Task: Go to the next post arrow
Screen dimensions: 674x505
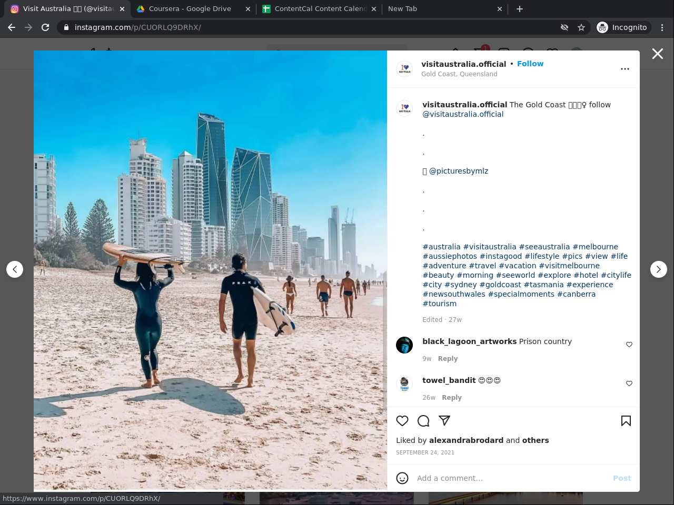Action: point(659,269)
